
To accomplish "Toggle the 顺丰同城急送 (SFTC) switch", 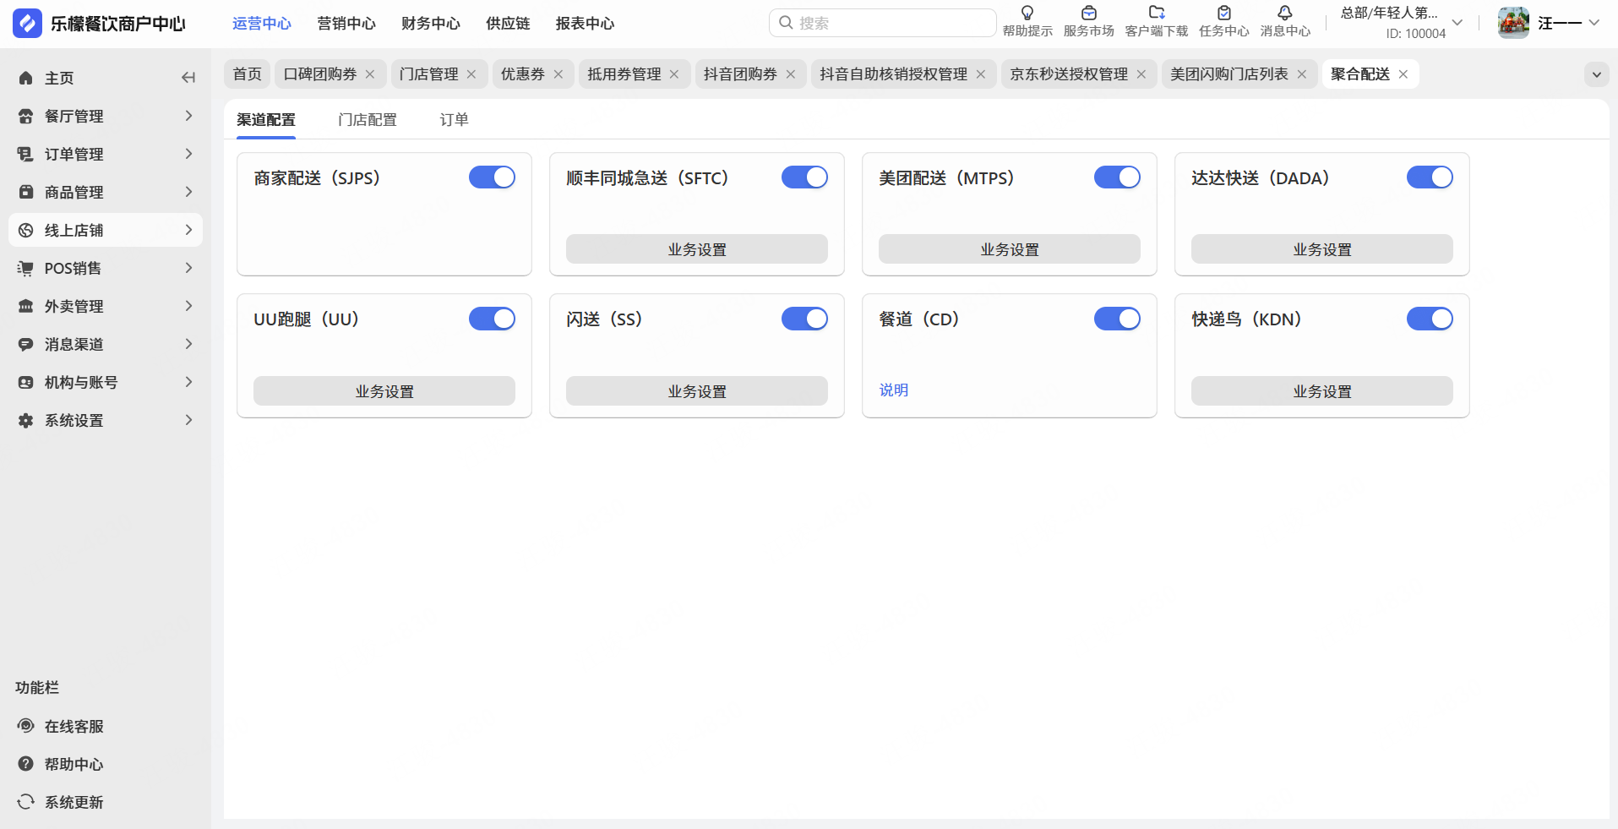I will (805, 177).
